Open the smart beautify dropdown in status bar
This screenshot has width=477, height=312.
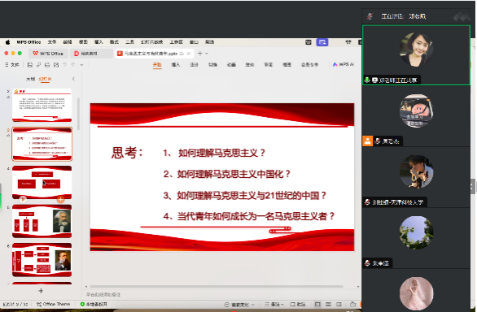pyautogui.click(x=238, y=305)
